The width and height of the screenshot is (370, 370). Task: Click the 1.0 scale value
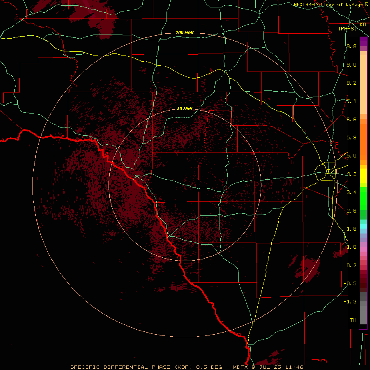point(351,247)
